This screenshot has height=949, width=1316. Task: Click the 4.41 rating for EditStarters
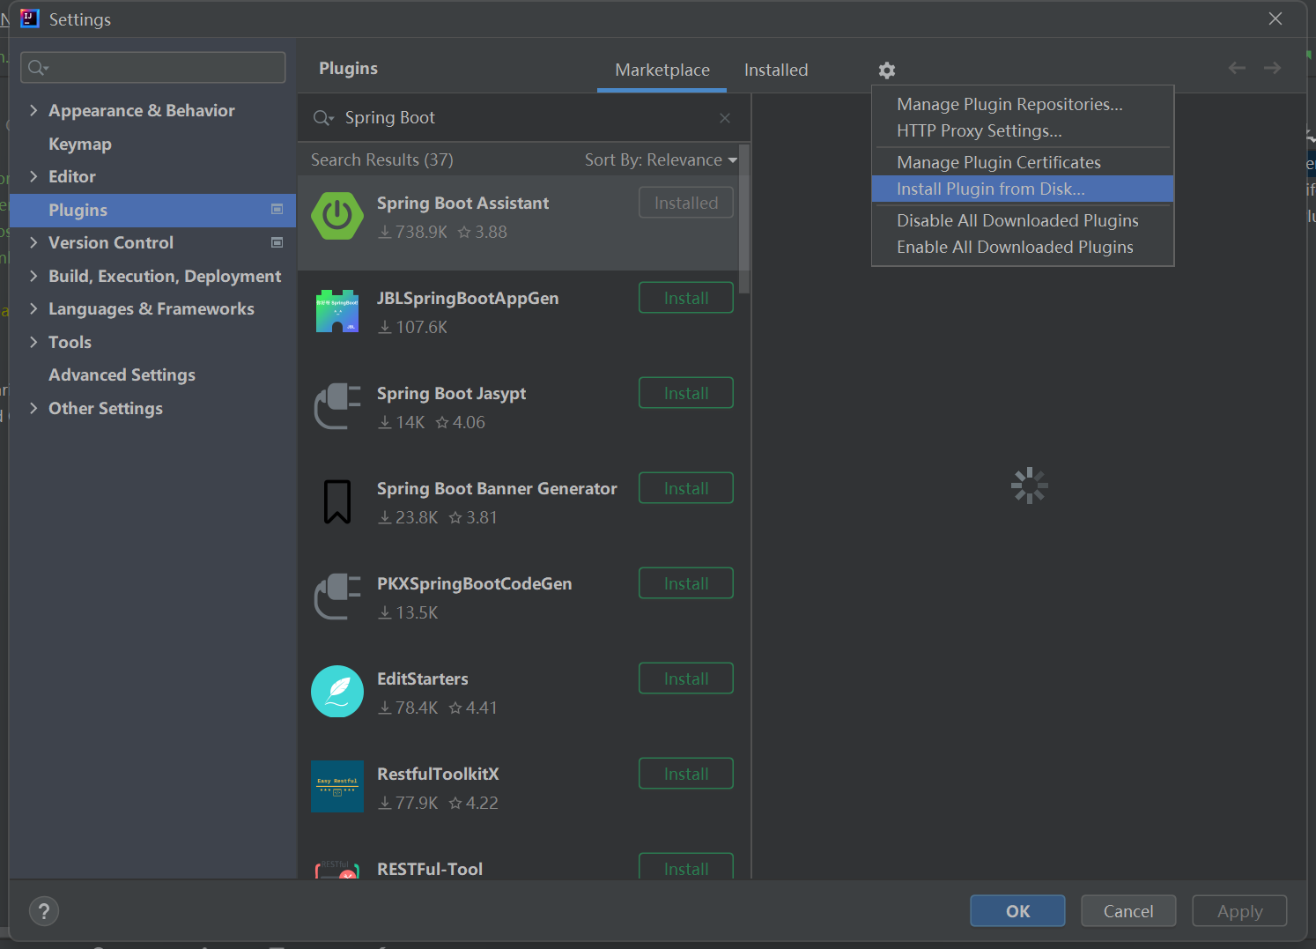(x=473, y=708)
